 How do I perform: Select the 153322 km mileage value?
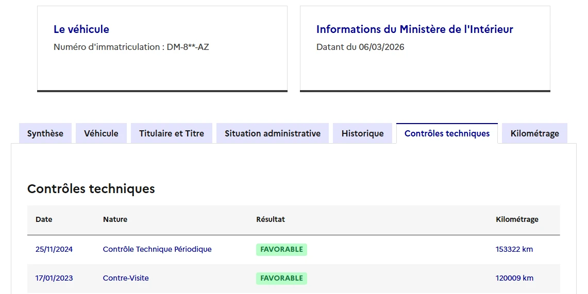coord(514,249)
